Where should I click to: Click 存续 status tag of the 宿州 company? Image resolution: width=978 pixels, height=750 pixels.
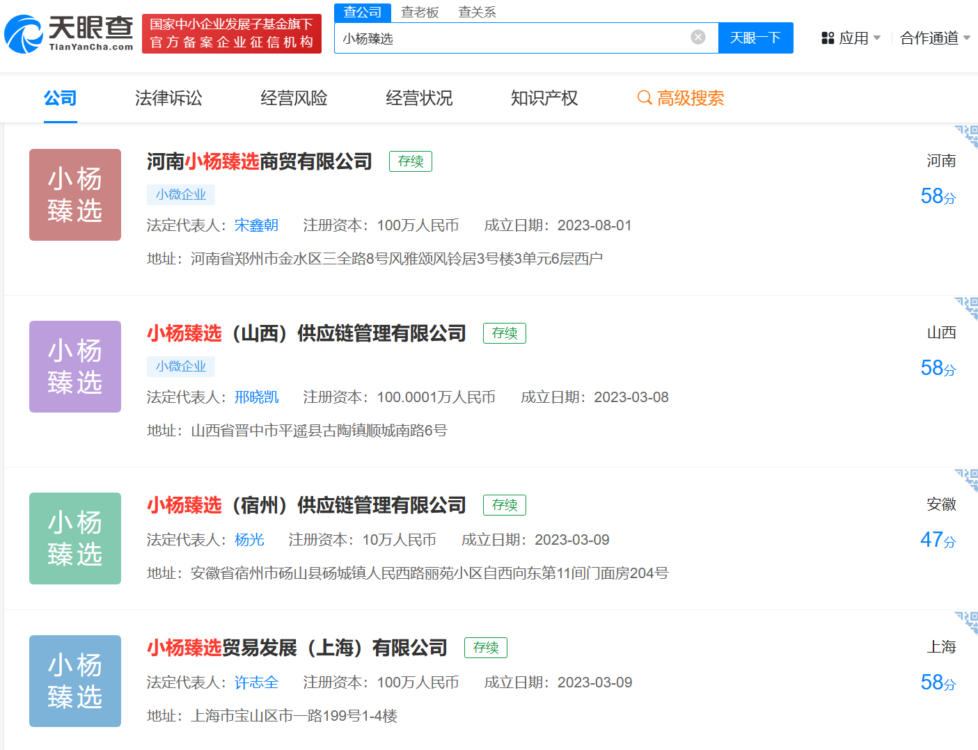[505, 505]
